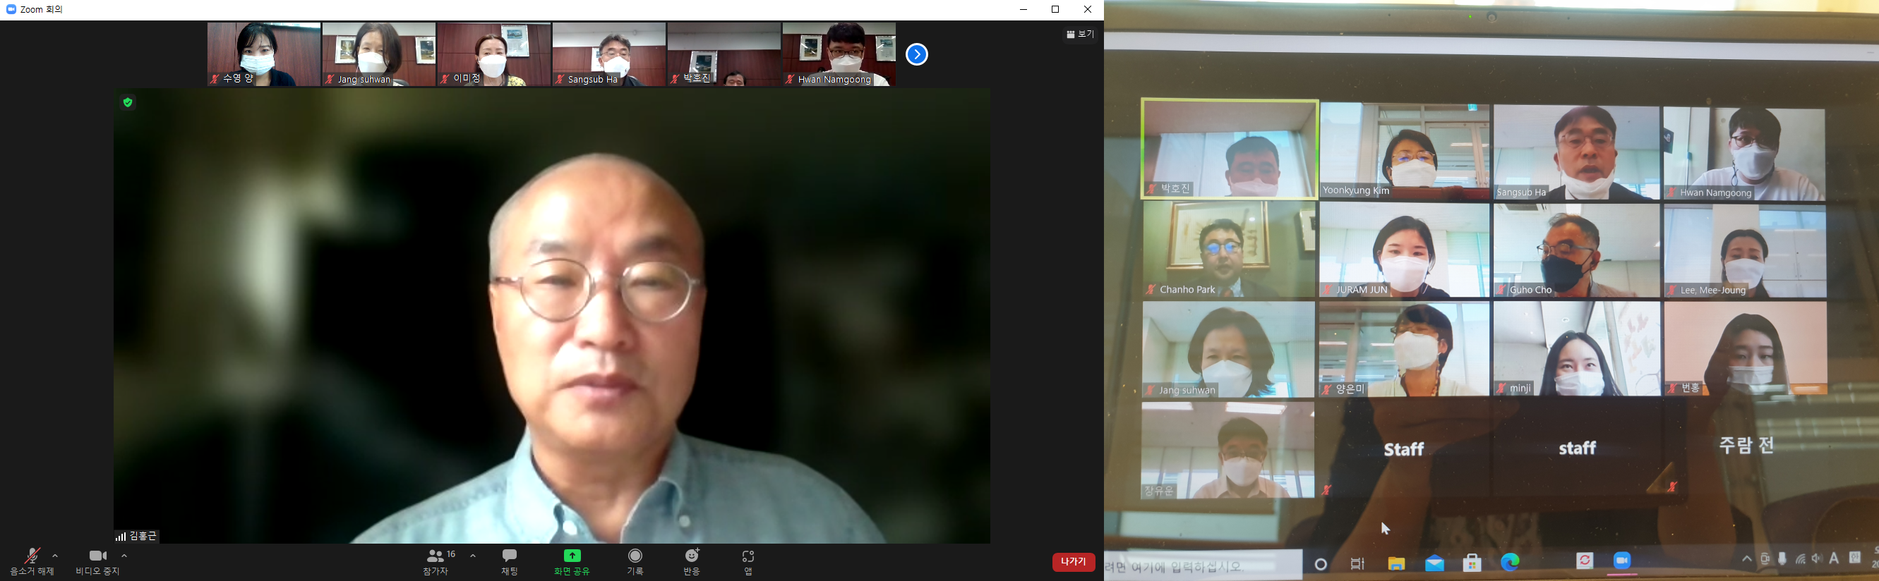Select 박호진 thumbnail in top strip

click(x=724, y=54)
